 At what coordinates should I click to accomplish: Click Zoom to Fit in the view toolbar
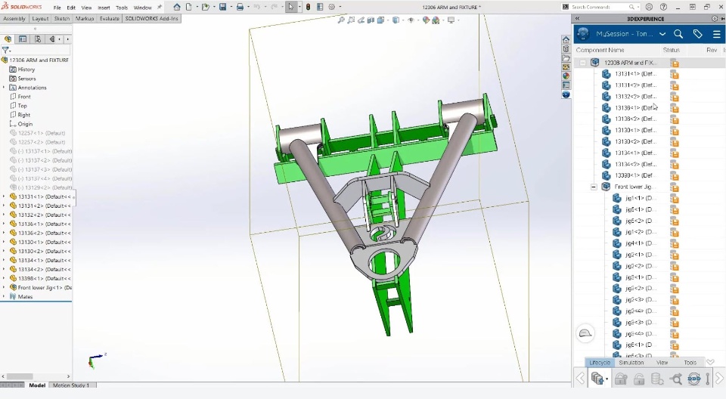coord(341,20)
